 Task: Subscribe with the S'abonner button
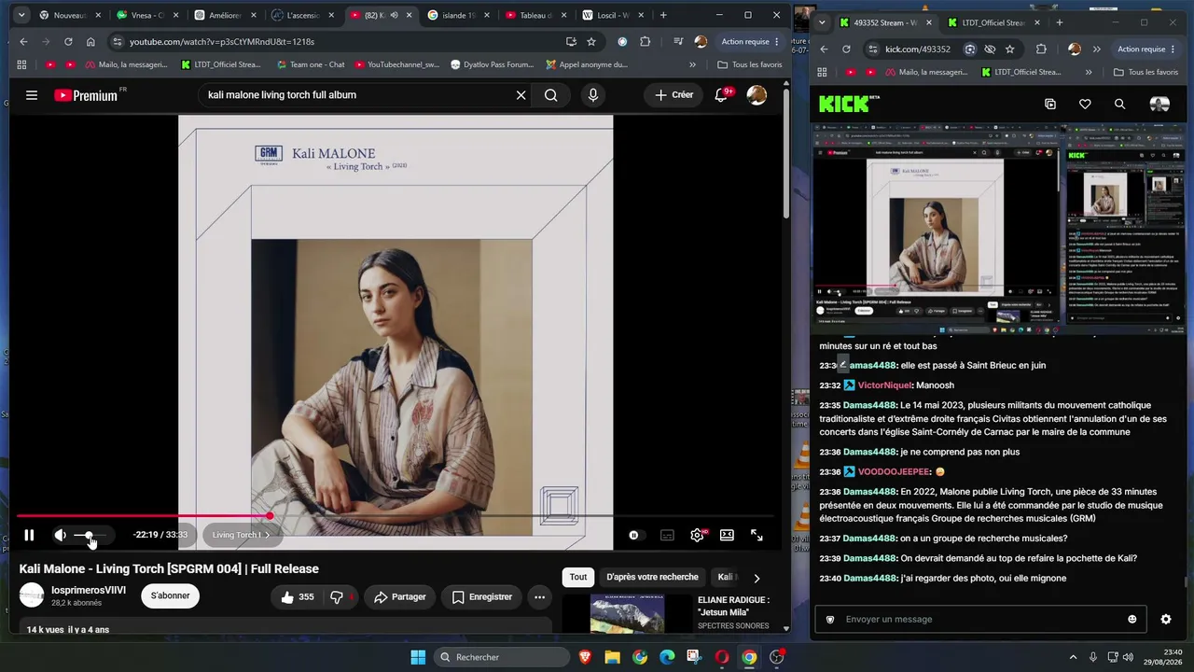coord(170,595)
